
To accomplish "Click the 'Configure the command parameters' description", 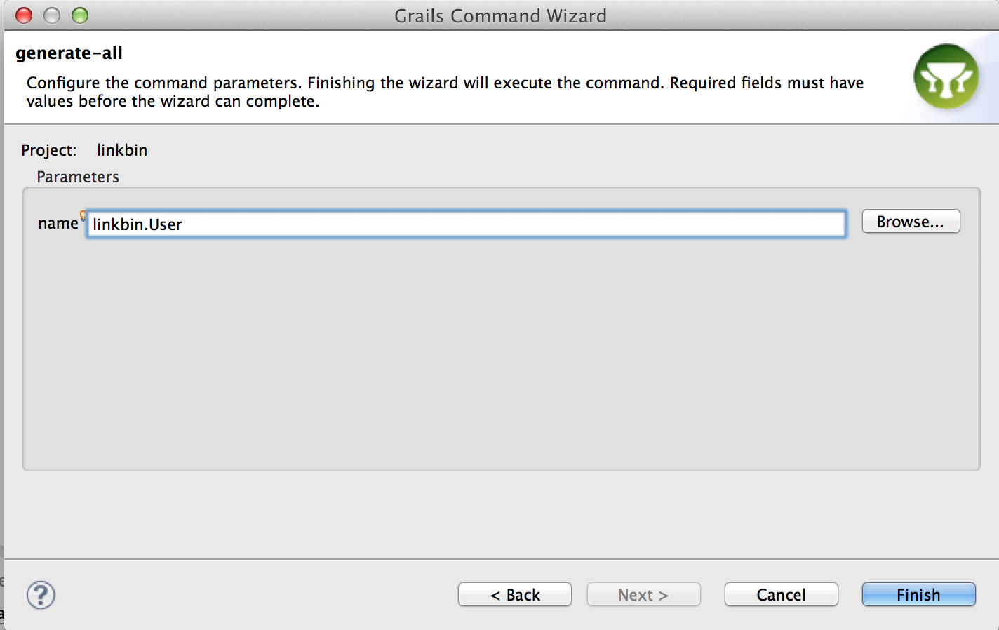I will (445, 92).
